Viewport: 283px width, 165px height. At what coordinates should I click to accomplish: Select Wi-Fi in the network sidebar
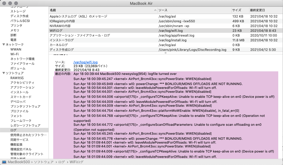pyautogui.click(x=14, y=54)
